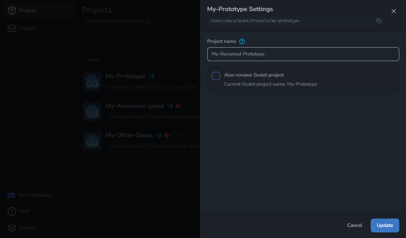The width and height of the screenshot is (406, 238).
Task: Cancel the project settings changes
Action: click(x=354, y=225)
